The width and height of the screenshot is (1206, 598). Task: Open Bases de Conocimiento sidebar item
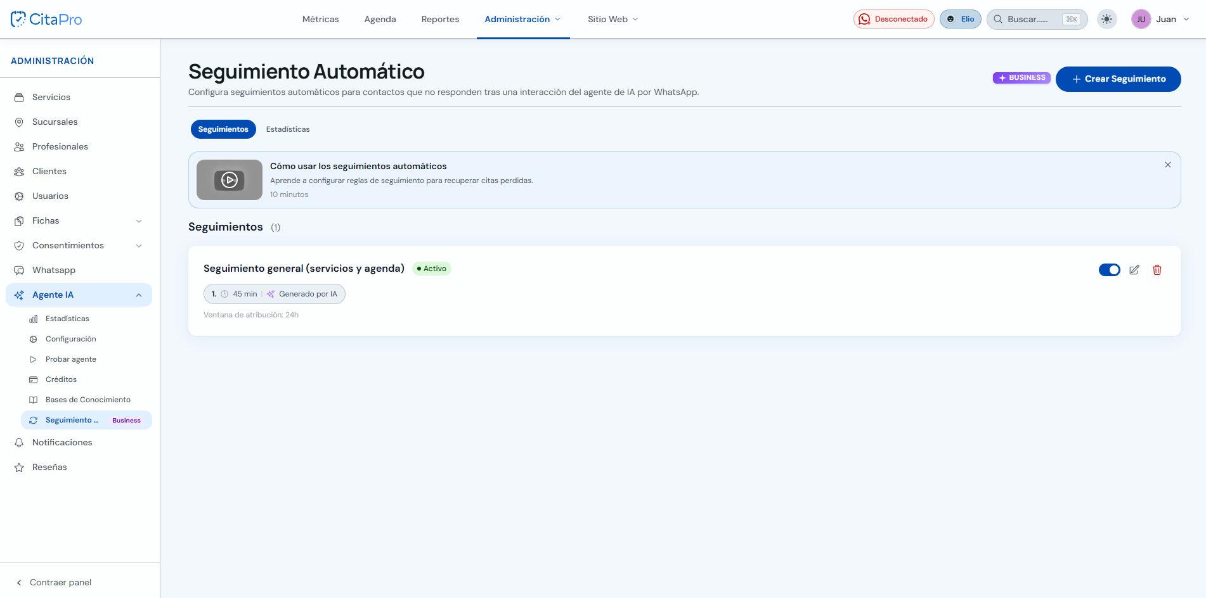(x=86, y=400)
